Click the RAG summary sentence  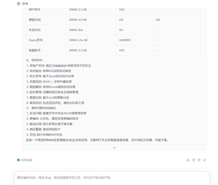click(97, 140)
